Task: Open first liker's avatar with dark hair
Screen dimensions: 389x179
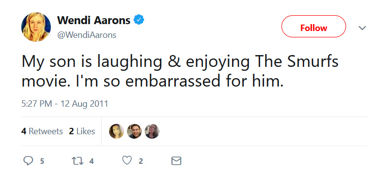Action: (x=117, y=131)
